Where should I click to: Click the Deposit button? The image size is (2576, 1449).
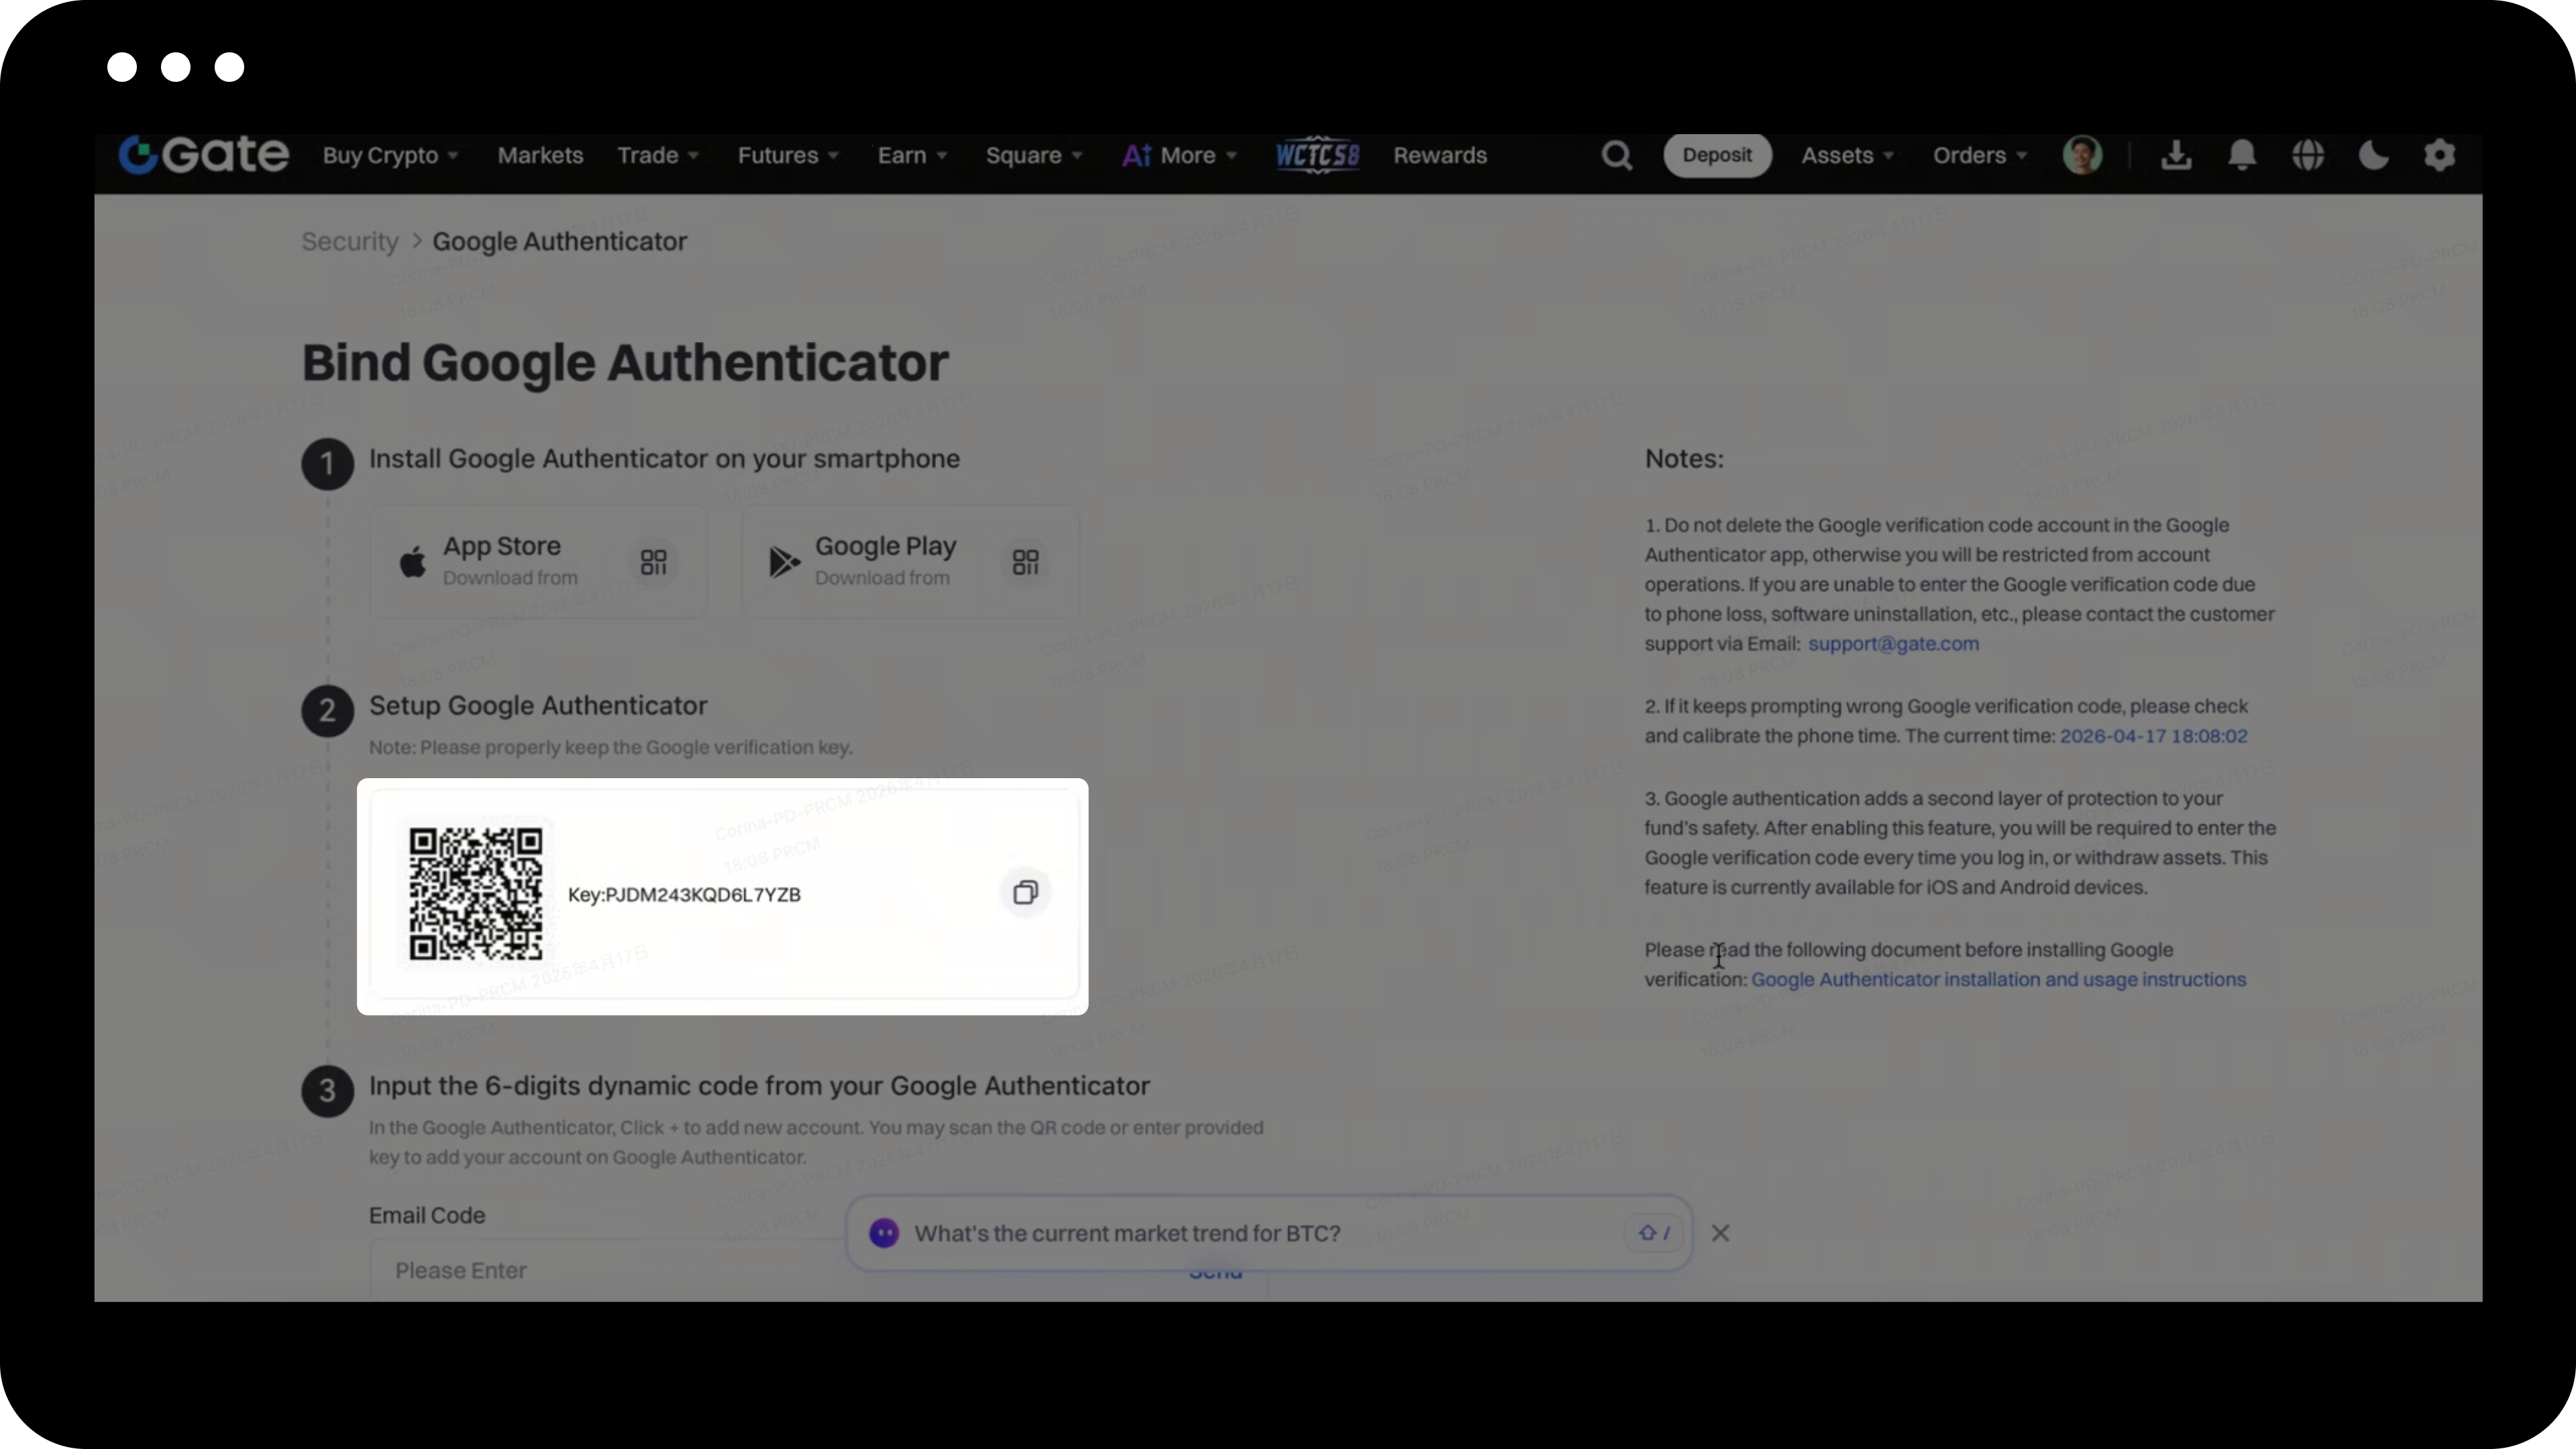[1716, 156]
